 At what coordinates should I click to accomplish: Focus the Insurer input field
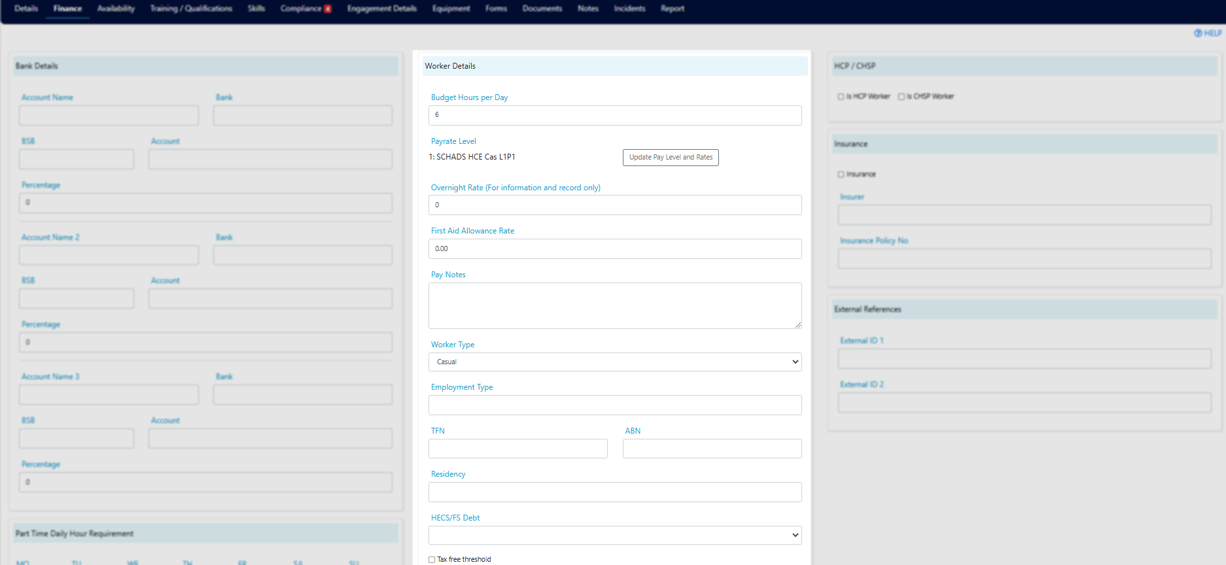(1025, 215)
